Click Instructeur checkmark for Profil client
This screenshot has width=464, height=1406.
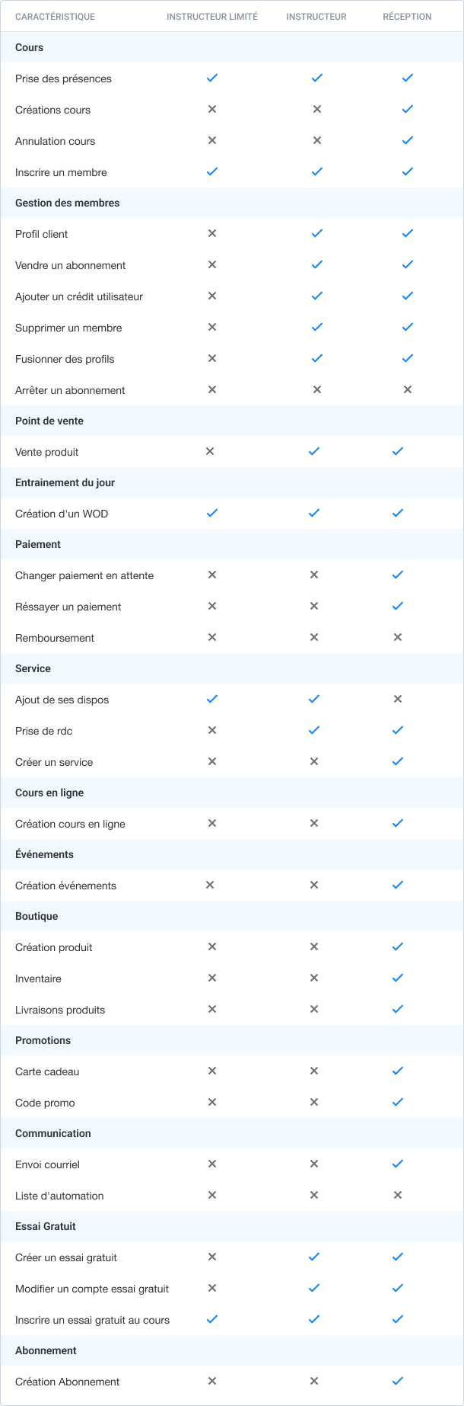pos(317,233)
